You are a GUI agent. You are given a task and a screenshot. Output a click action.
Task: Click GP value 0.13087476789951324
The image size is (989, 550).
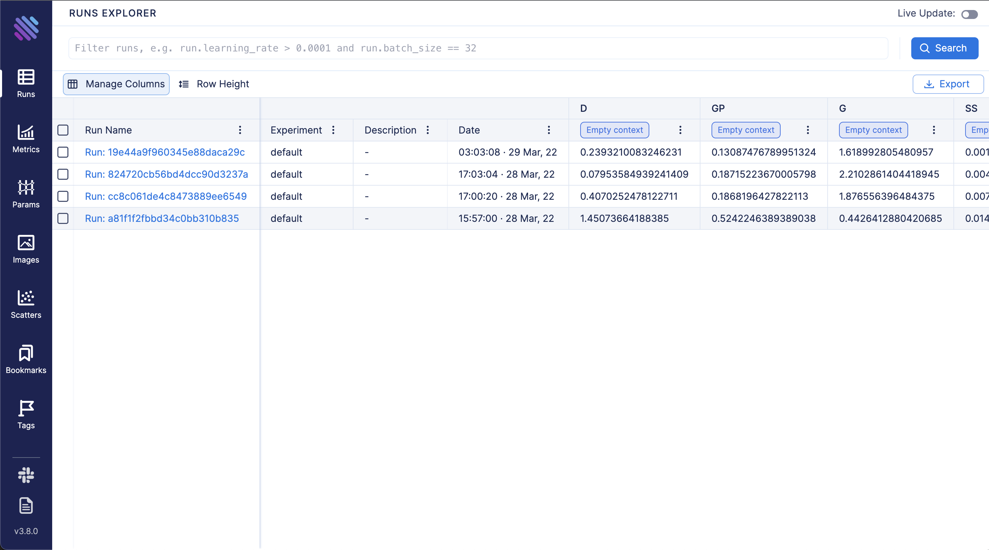click(764, 152)
